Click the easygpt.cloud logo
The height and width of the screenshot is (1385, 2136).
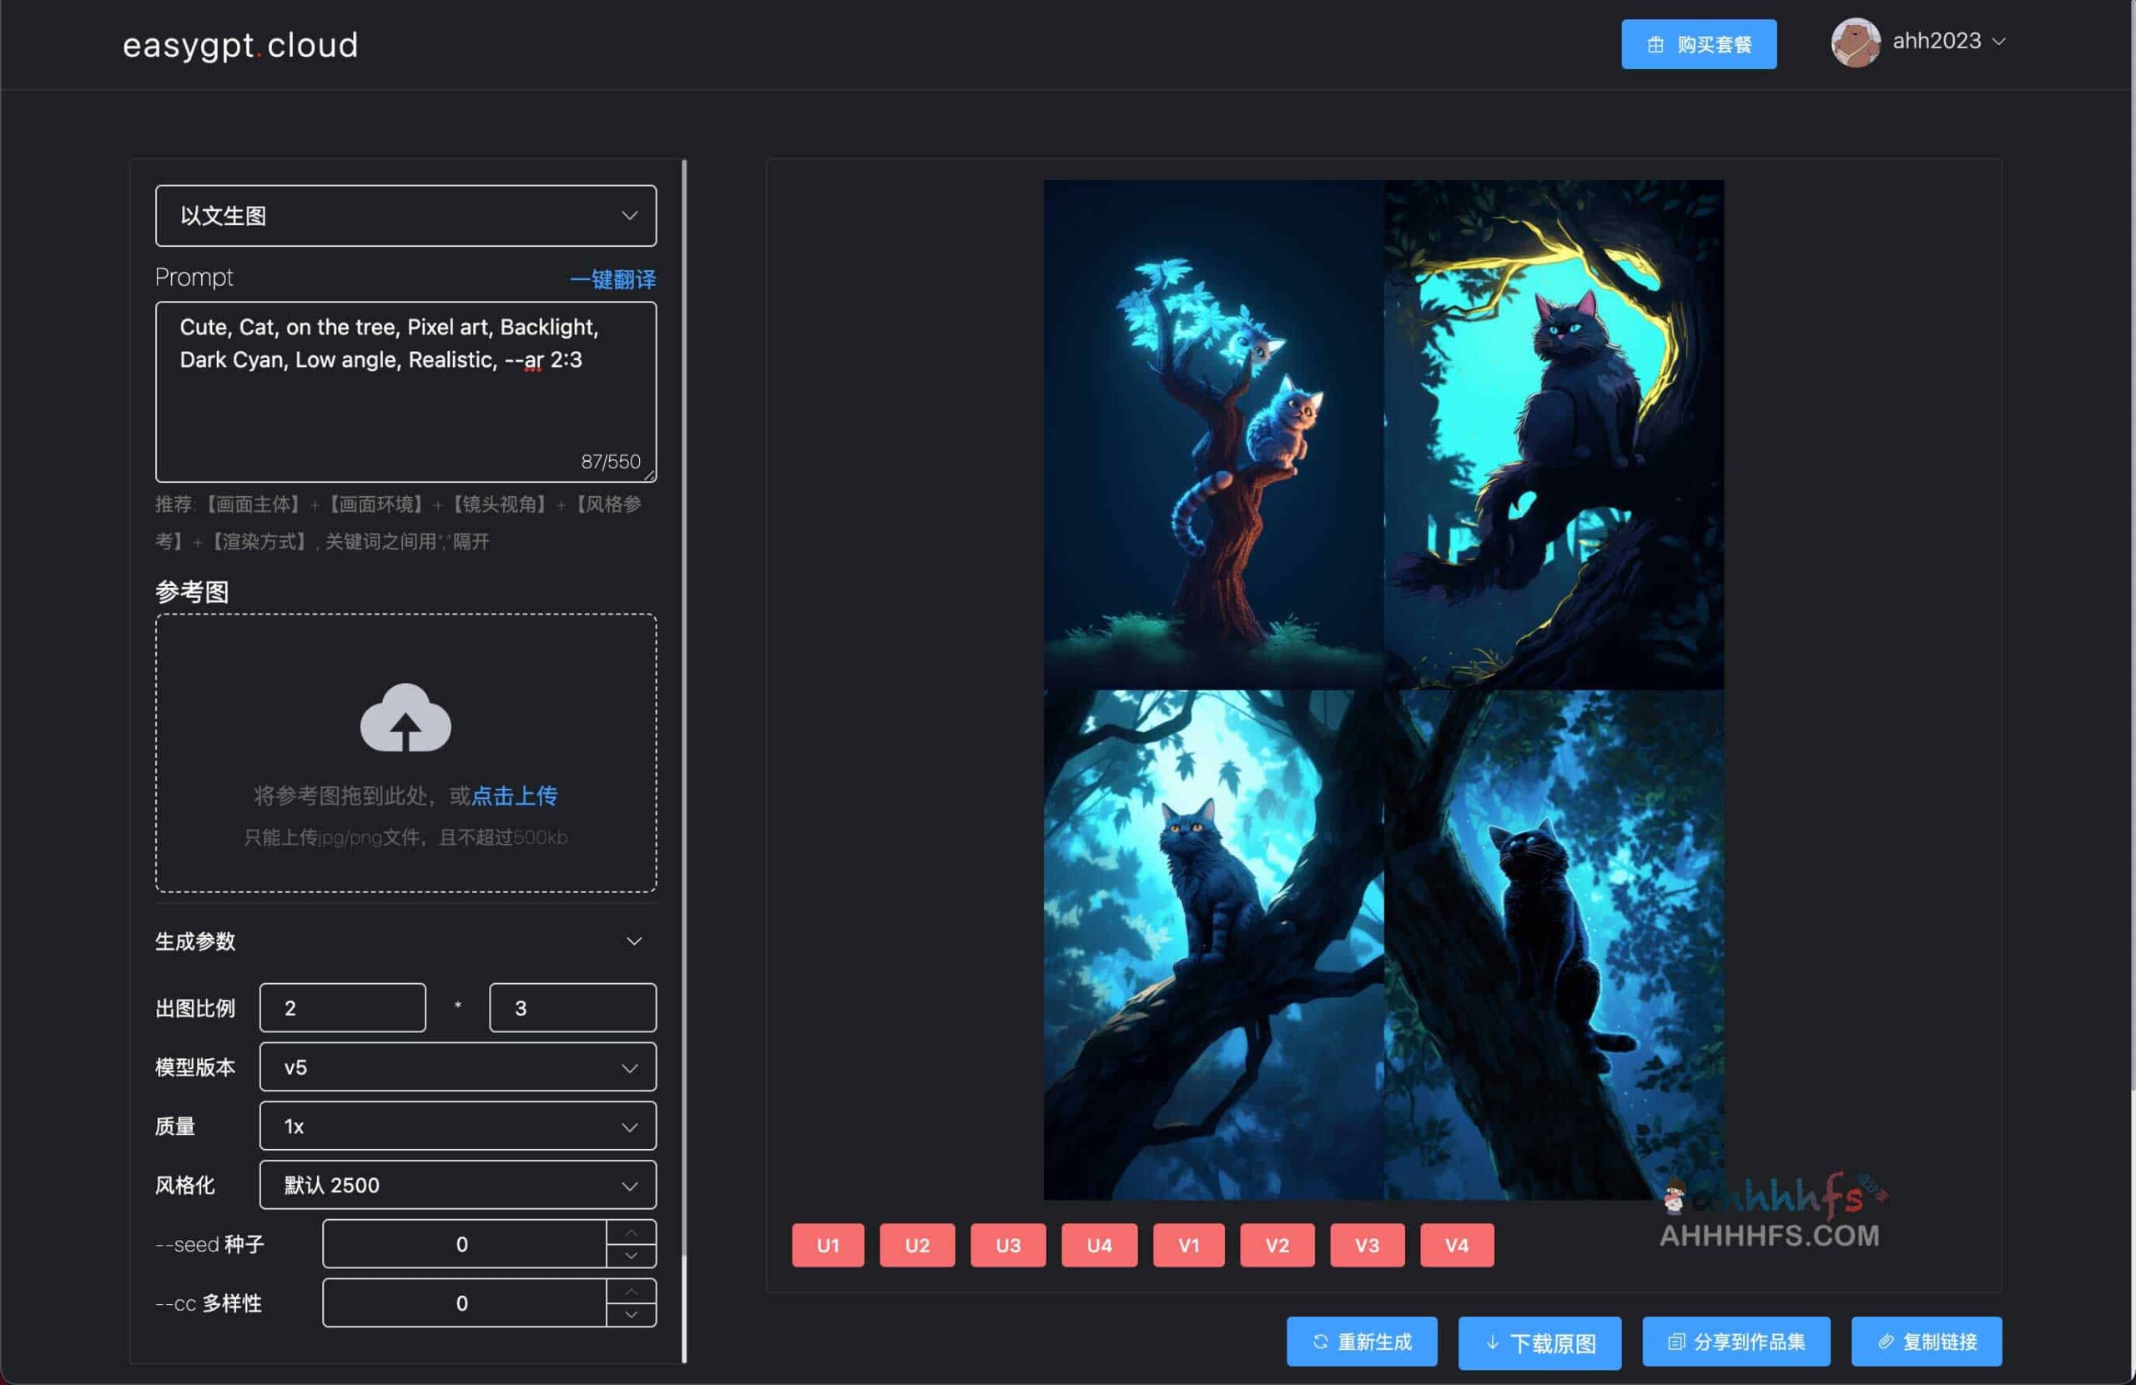pyautogui.click(x=240, y=45)
